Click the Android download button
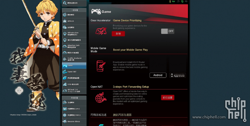This screenshot has width=250, height=126. (158, 75)
